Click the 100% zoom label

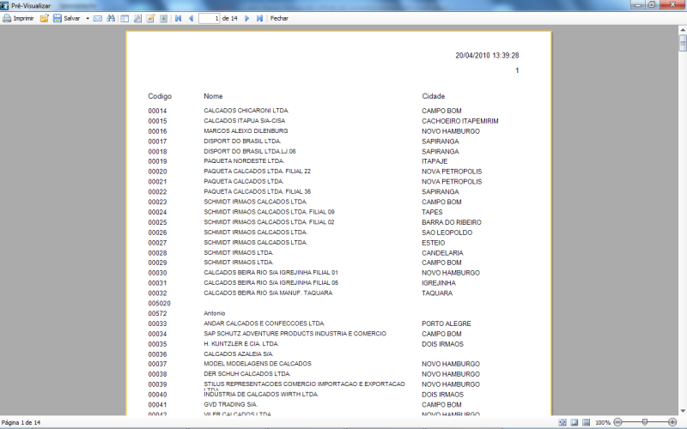point(603,423)
